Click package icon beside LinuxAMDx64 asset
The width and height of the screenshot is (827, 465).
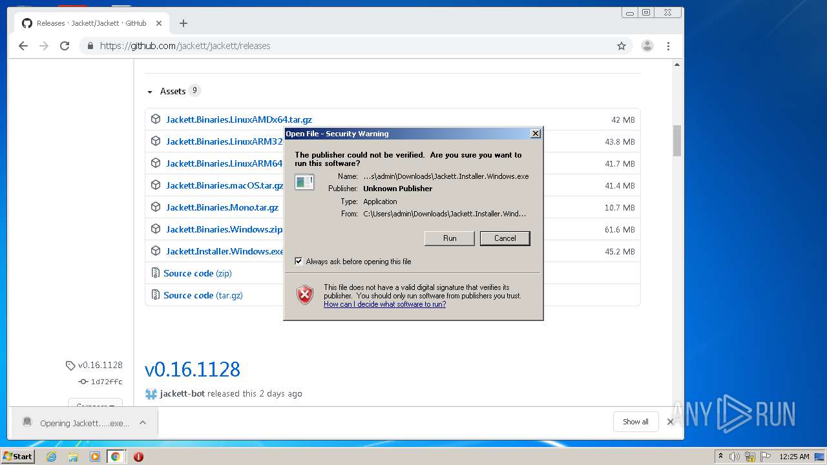coord(156,119)
